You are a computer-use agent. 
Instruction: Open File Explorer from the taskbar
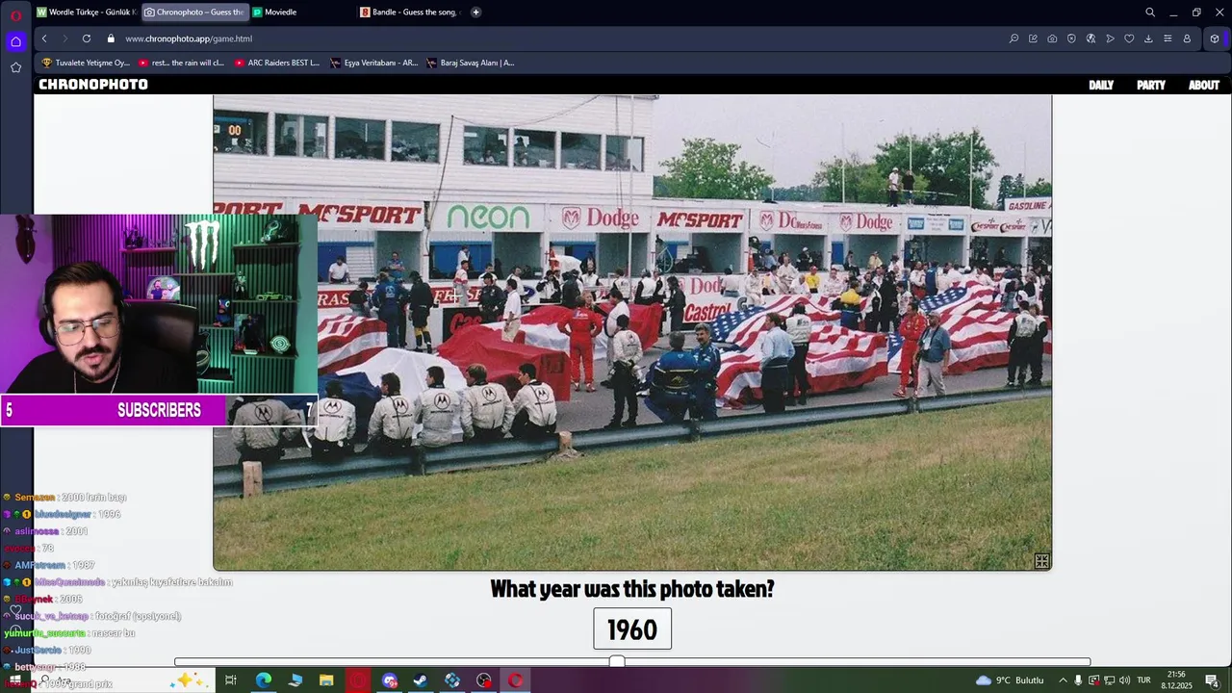pos(326,680)
